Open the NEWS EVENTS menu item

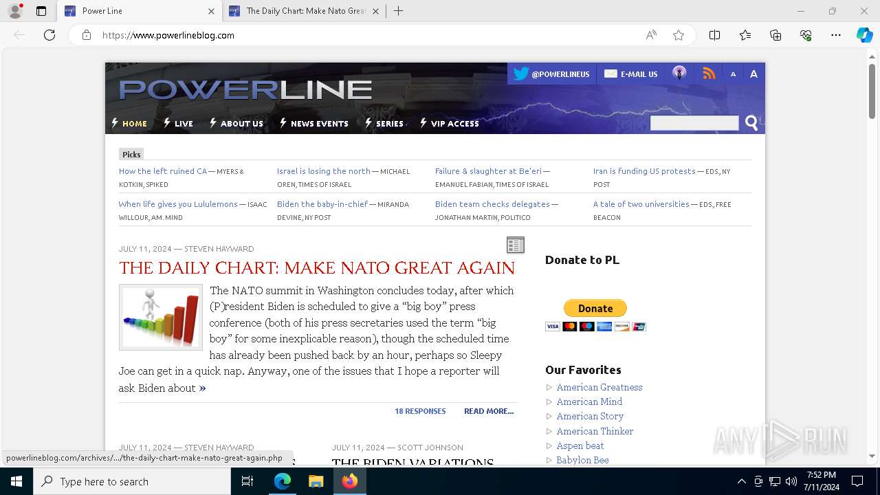click(314, 124)
